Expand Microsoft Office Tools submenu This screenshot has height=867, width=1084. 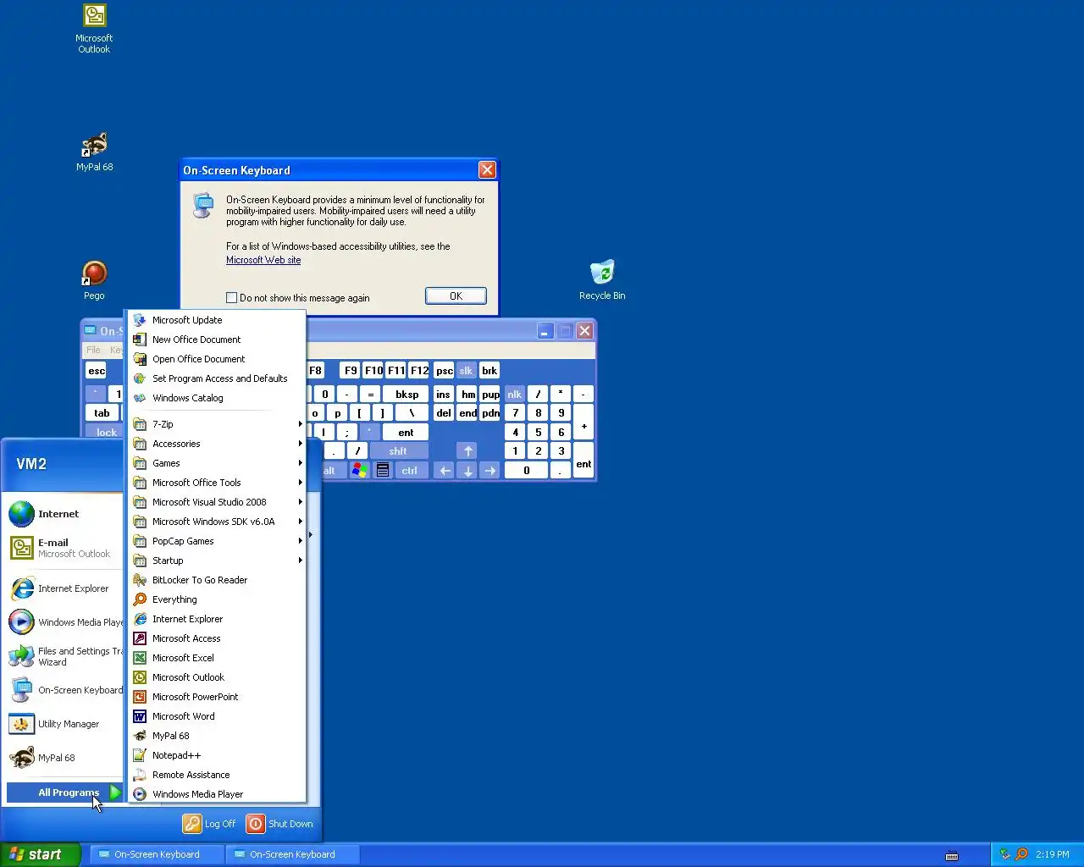(x=217, y=483)
